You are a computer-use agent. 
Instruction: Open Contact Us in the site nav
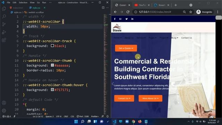pos(187,38)
